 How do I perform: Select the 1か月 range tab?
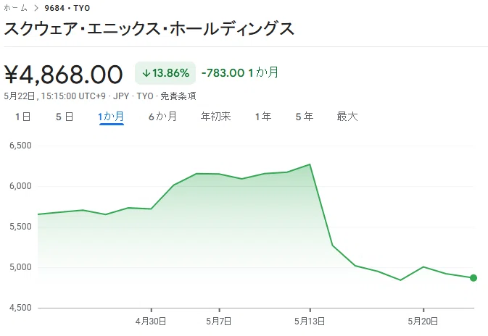[111, 117]
